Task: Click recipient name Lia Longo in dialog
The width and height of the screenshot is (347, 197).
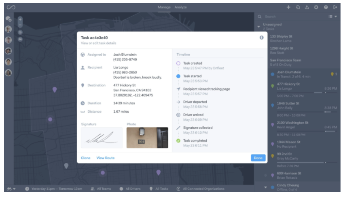Action: coord(121,67)
